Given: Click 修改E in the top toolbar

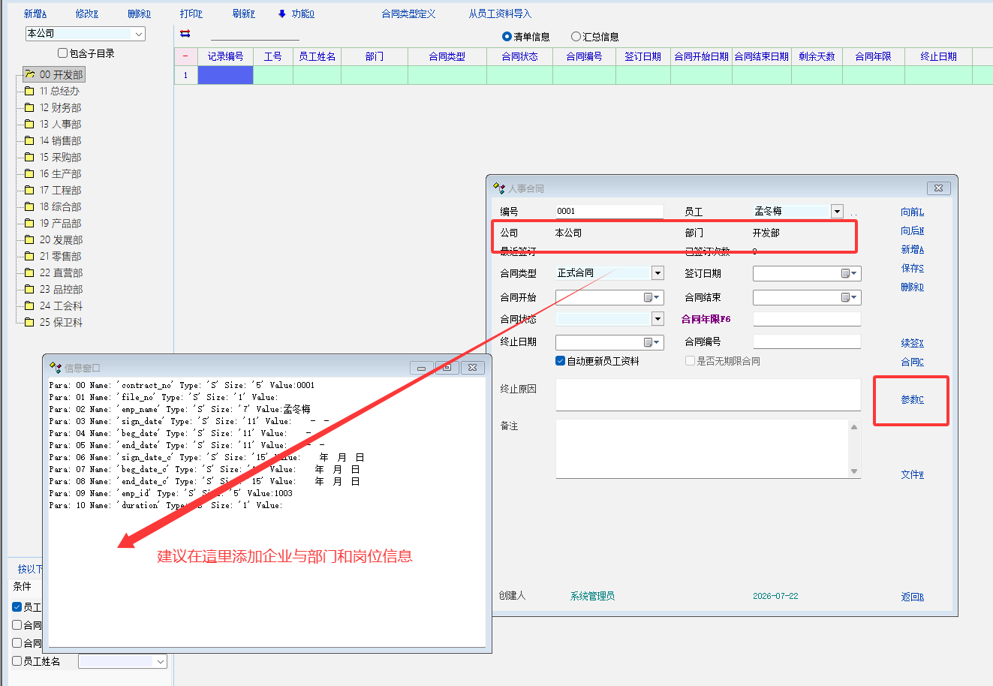Looking at the screenshot, I should click(x=87, y=14).
